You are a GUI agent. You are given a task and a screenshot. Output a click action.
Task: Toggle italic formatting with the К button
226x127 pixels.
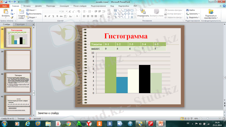pos(49,16)
